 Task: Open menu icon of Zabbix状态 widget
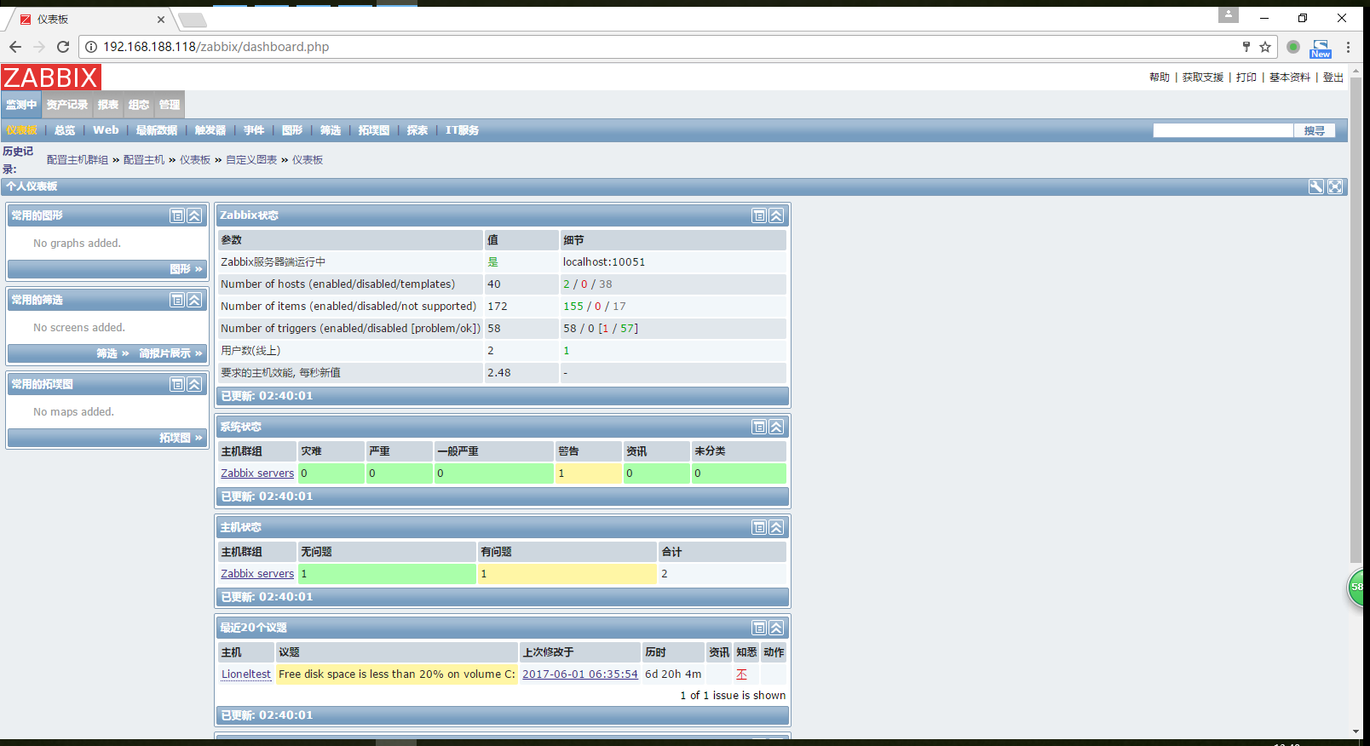coord(759,215)
